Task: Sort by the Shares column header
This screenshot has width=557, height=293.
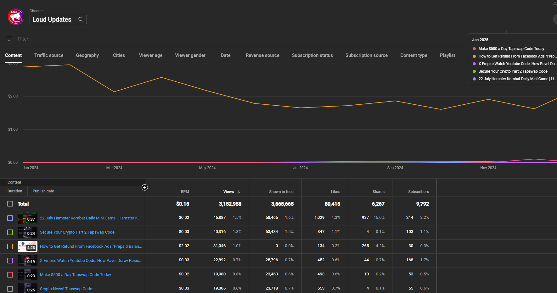Action: point(379,192)
